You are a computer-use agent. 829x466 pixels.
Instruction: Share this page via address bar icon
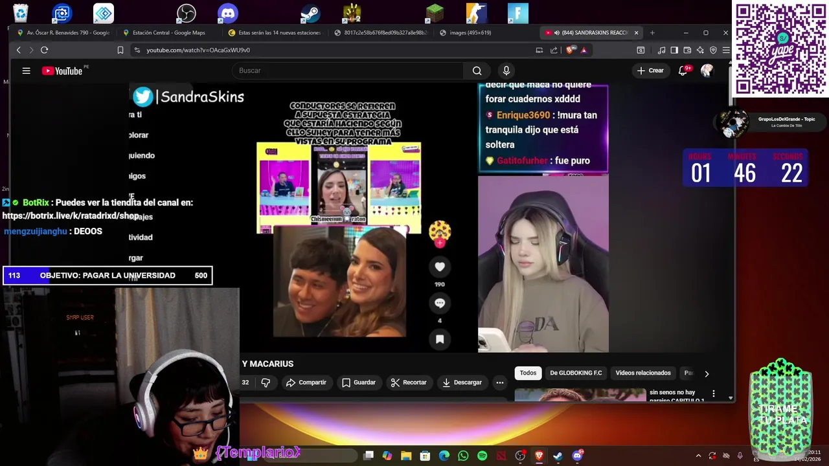(x=554, y=50)
